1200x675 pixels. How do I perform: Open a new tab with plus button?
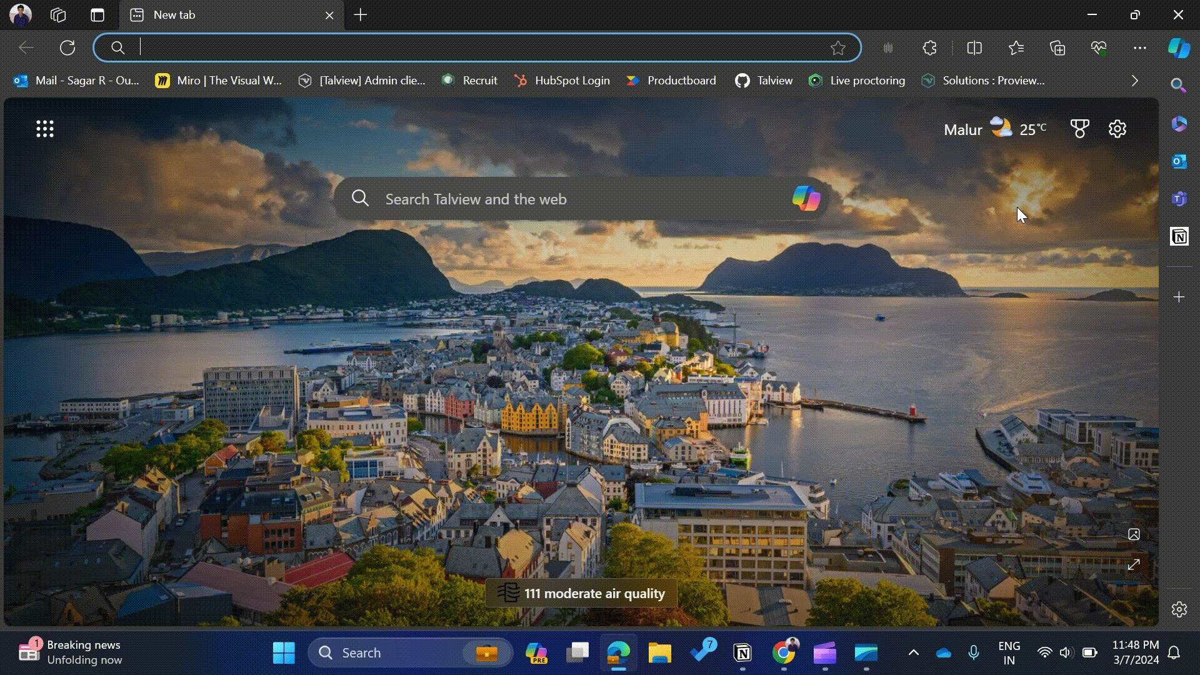361,15
